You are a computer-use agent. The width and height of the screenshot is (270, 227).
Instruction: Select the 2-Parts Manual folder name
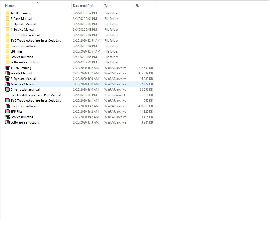tap(21, 19)
